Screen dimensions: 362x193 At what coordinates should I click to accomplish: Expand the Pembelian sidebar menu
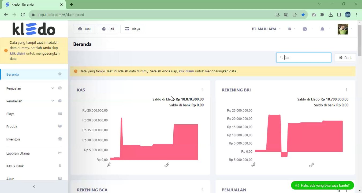coord(34,101)
